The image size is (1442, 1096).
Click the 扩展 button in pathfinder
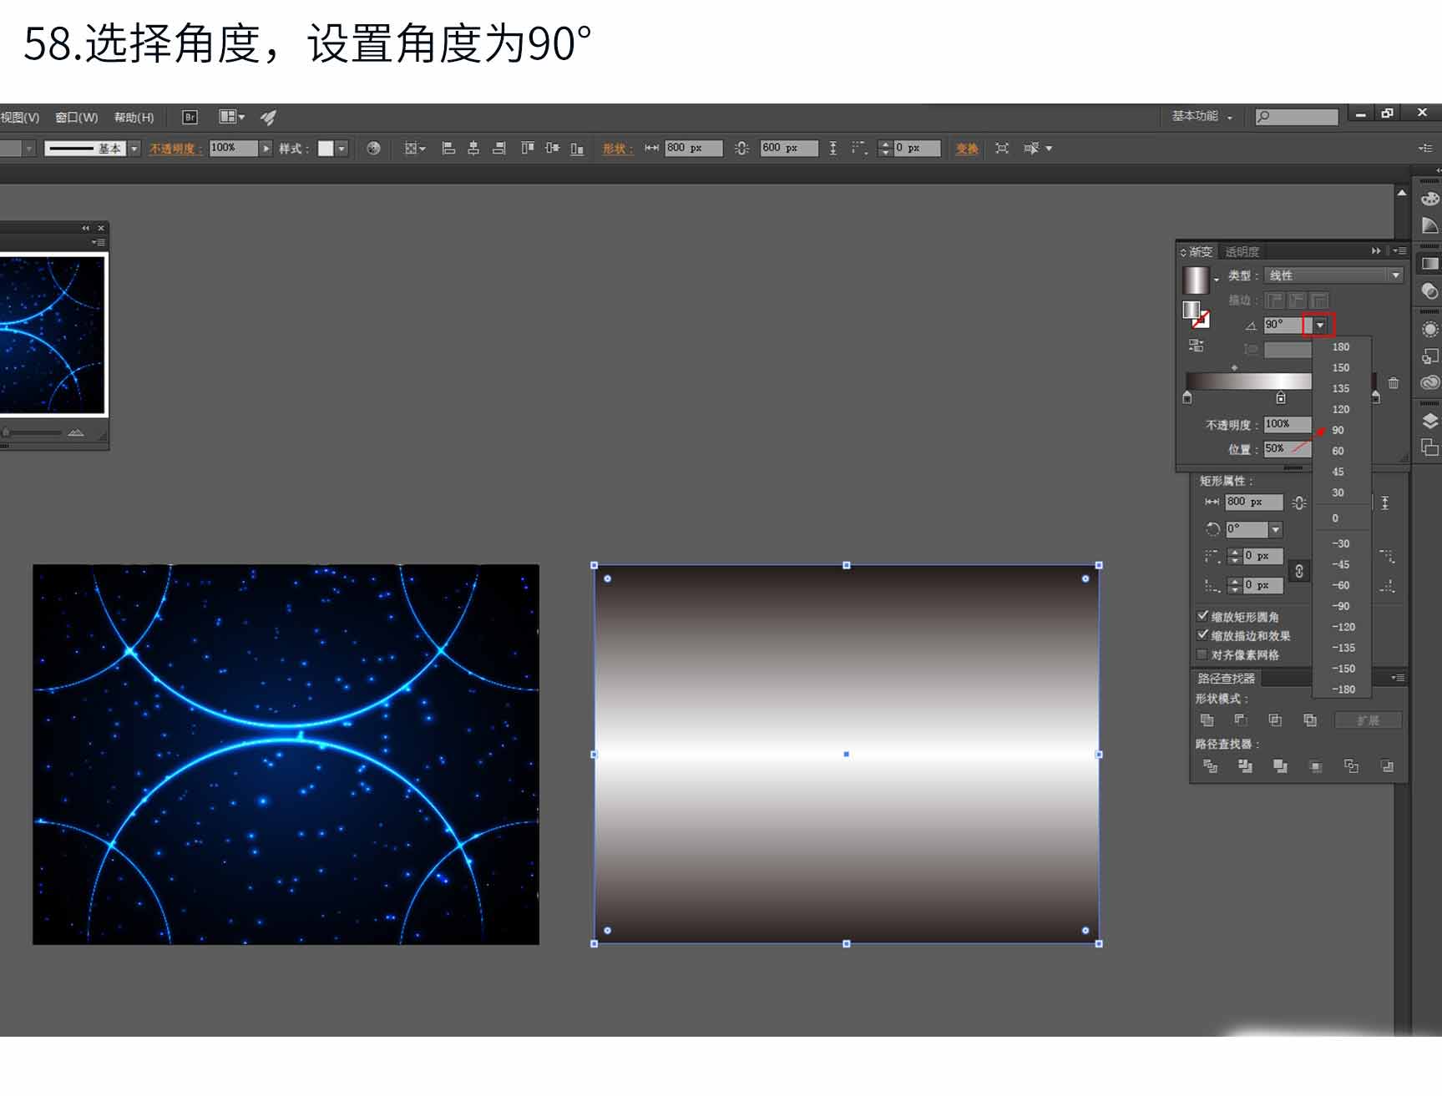tap(1368, 720)
